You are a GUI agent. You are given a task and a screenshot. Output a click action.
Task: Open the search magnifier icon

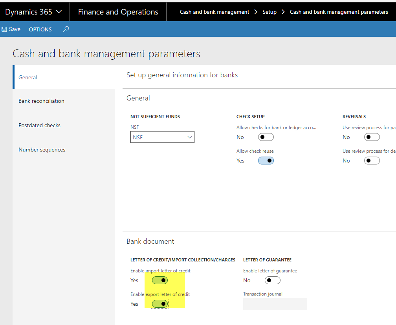(66, 29)
